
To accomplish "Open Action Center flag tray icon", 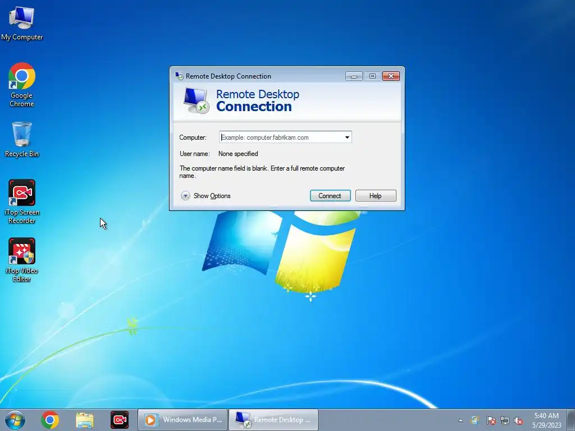I will pos(491,420).
